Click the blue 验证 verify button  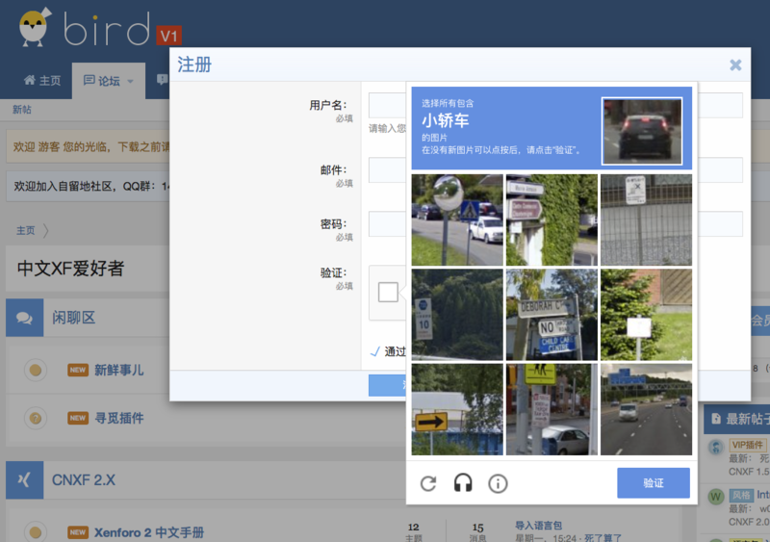(654, 483)
